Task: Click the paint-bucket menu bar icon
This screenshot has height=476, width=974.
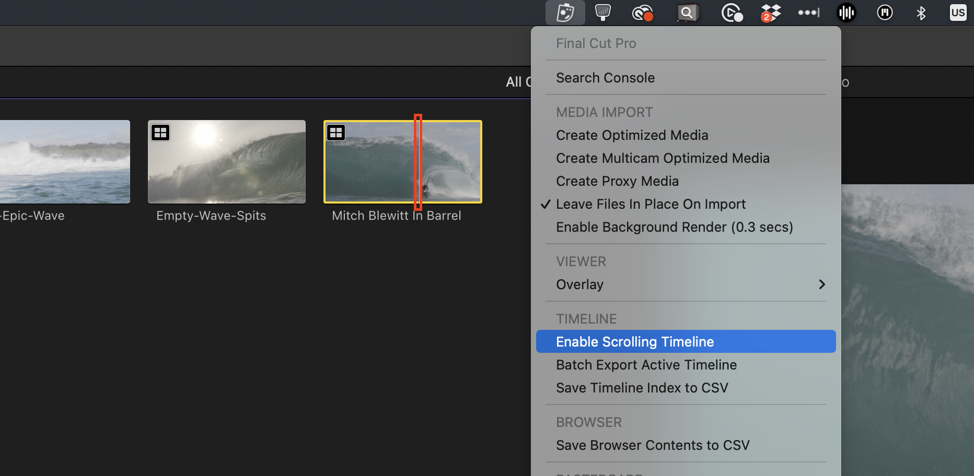Action: (603, 13)
